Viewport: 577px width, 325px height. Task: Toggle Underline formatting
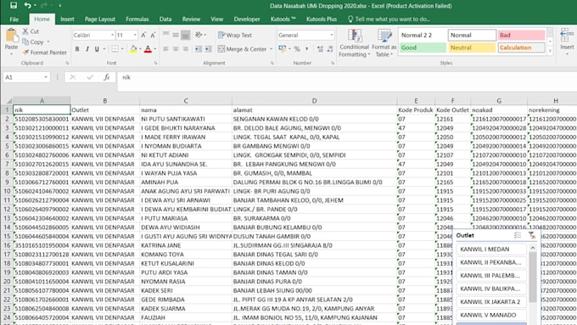[97, 49]
